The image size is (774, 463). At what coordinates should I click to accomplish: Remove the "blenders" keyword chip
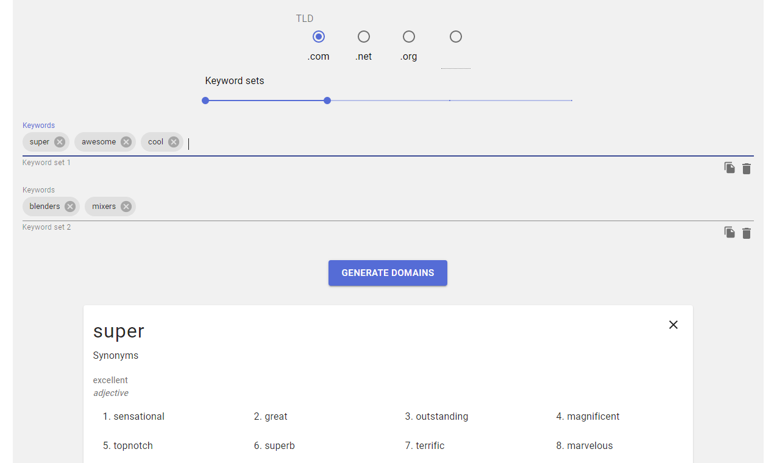click(x=69, y=206)
